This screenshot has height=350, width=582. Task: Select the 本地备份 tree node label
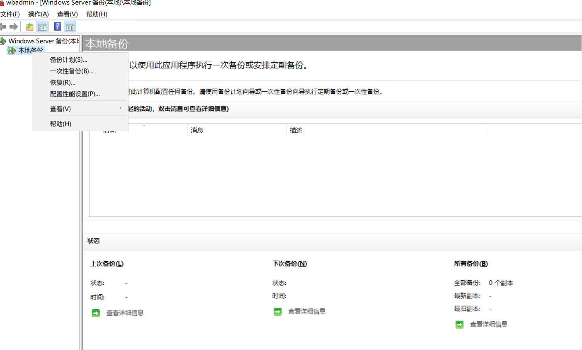pos(31,50)
